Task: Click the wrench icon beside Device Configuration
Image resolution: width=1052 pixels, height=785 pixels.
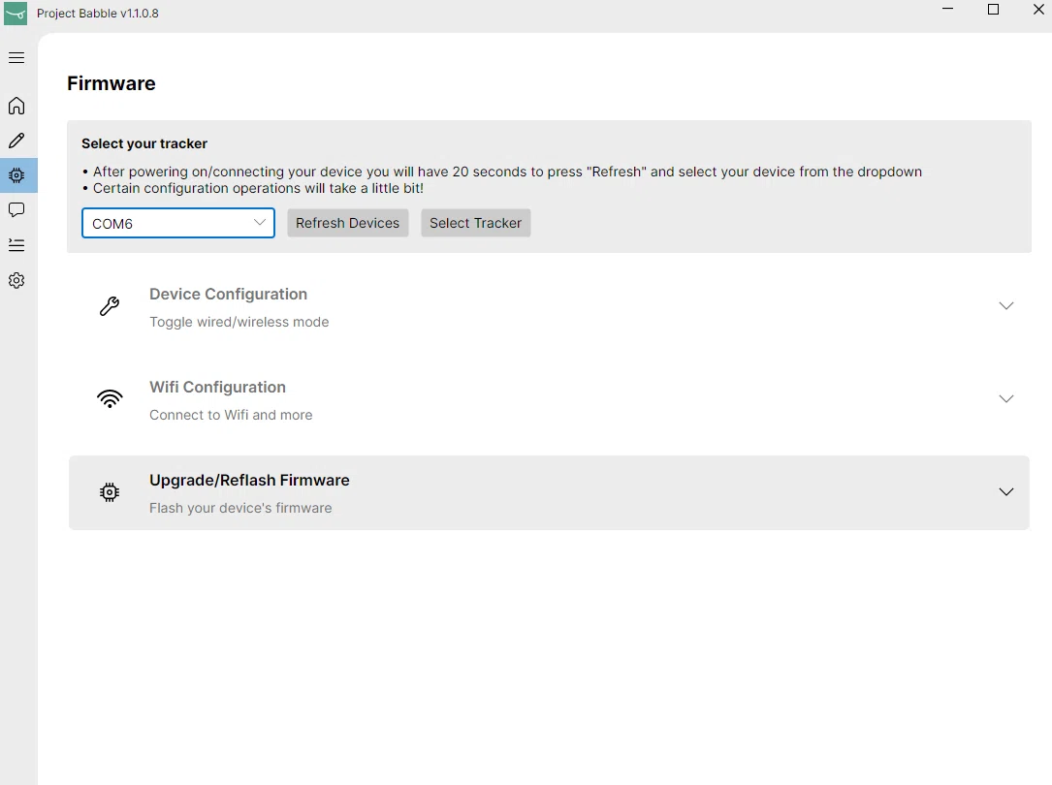Action: point(110,306)
